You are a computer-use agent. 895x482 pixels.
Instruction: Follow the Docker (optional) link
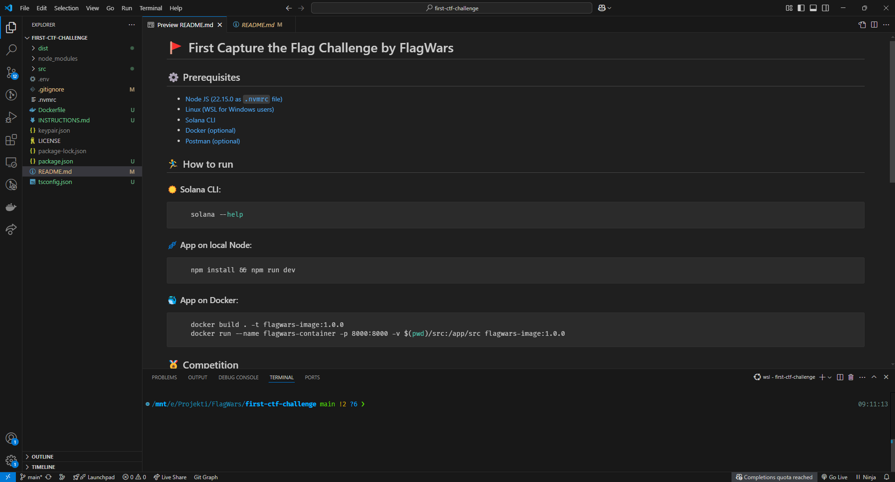(x=210, y=130)
